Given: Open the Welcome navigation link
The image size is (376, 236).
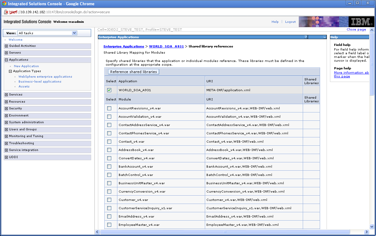Looking at the screenshot, I should (15, 40).
